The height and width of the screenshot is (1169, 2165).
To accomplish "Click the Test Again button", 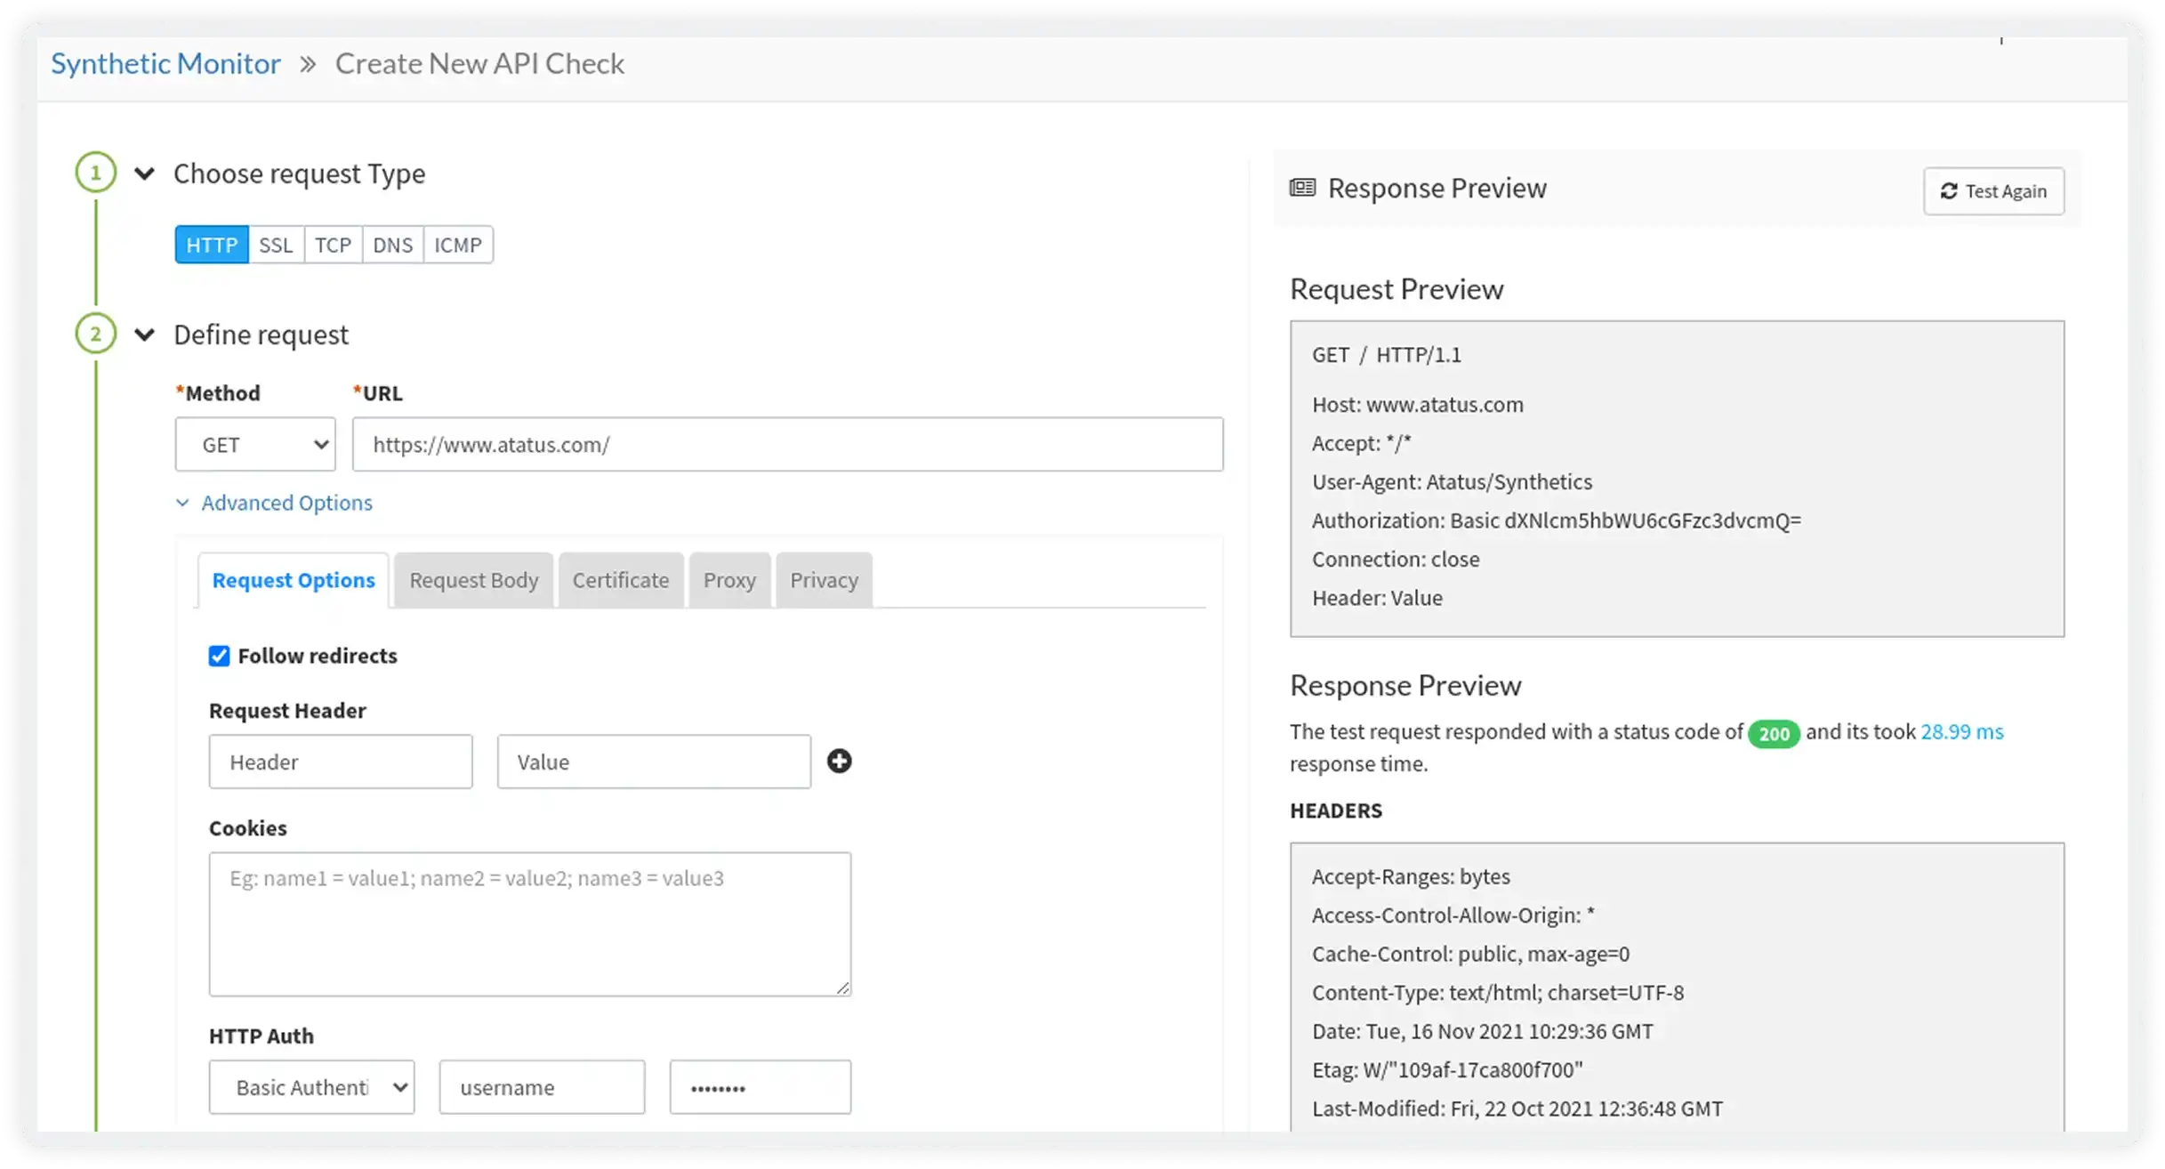I will pos(1992,191).
